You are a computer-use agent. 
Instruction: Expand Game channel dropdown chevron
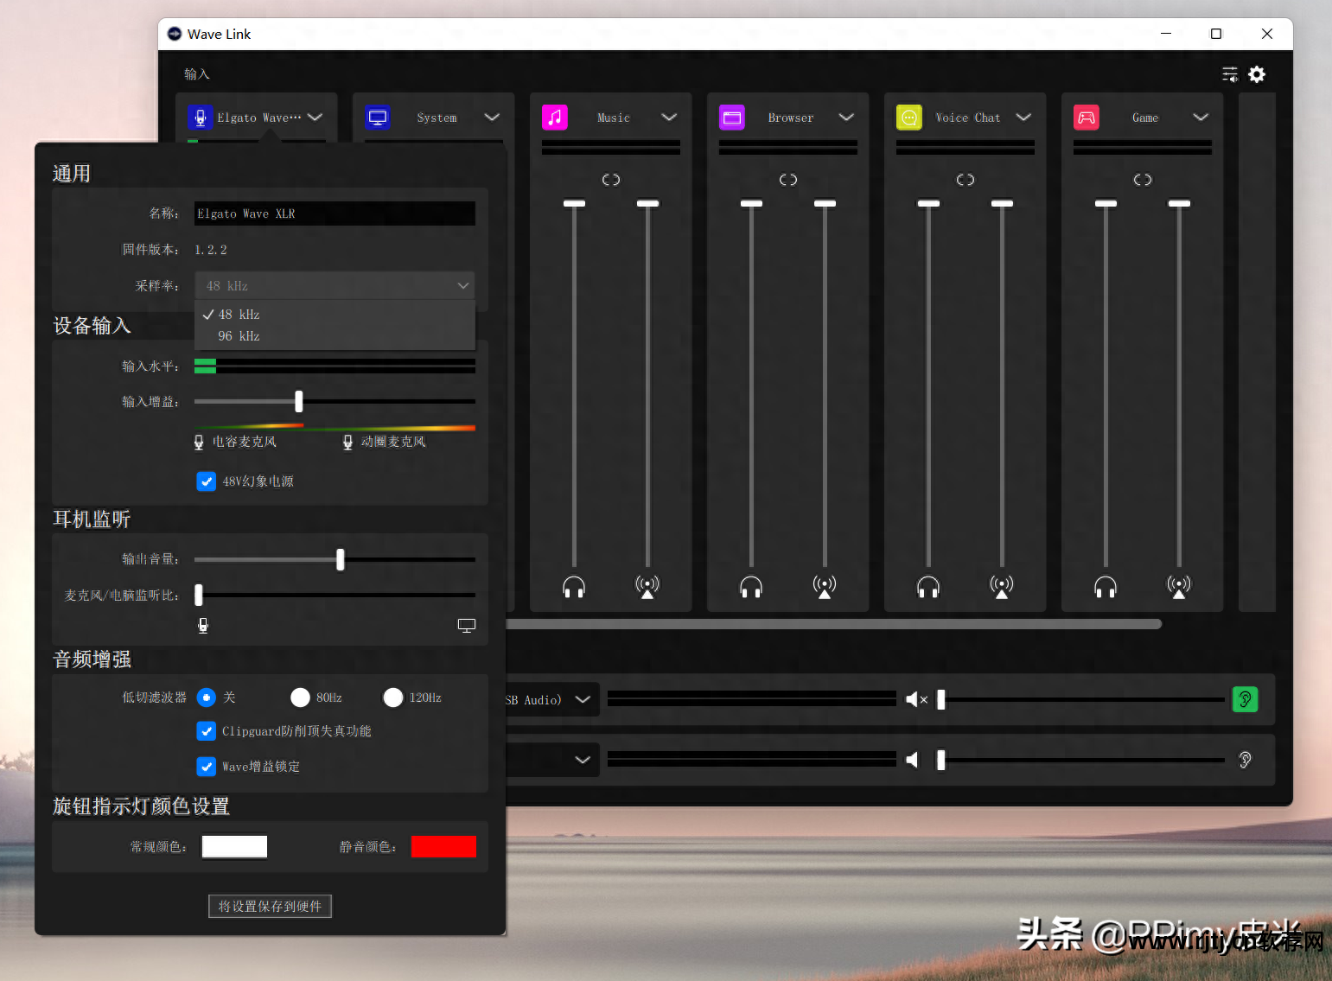(1201, 118)
